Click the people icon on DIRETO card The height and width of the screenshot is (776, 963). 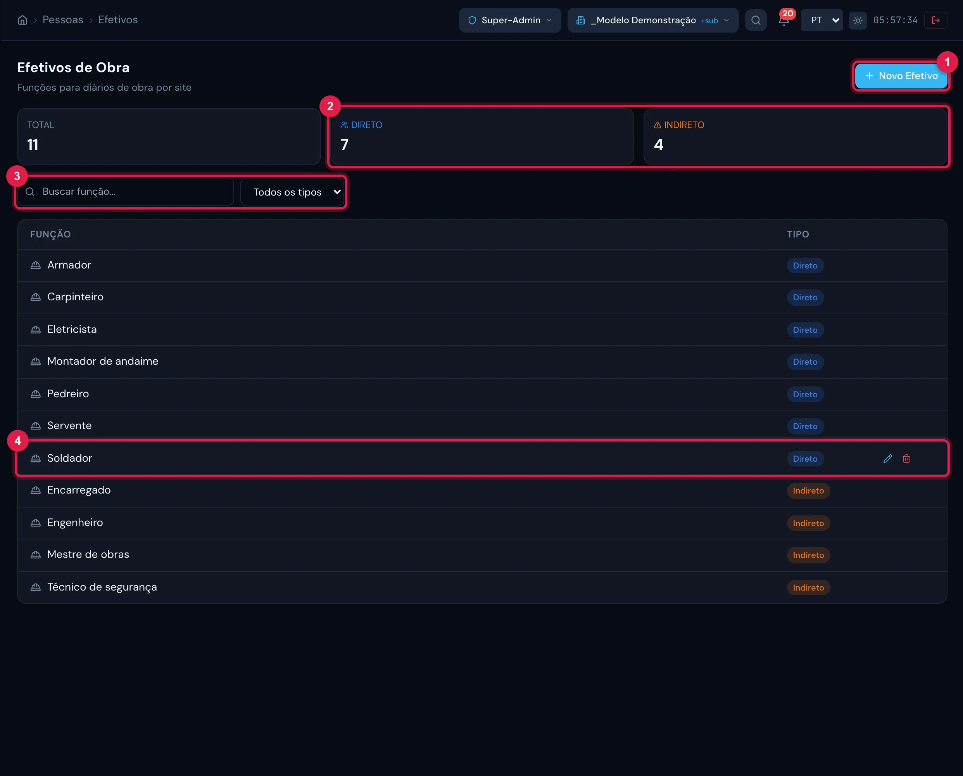(344, 125)
